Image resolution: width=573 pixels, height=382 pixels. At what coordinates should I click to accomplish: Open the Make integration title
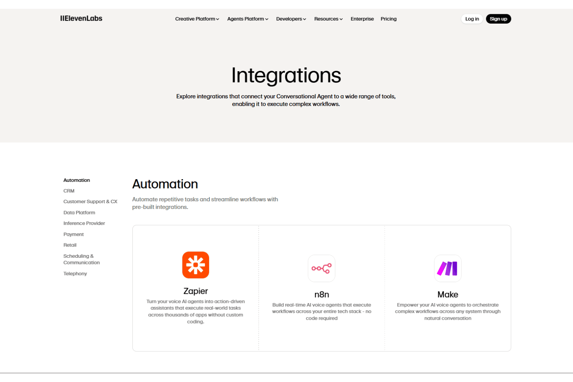click(448, 295)
